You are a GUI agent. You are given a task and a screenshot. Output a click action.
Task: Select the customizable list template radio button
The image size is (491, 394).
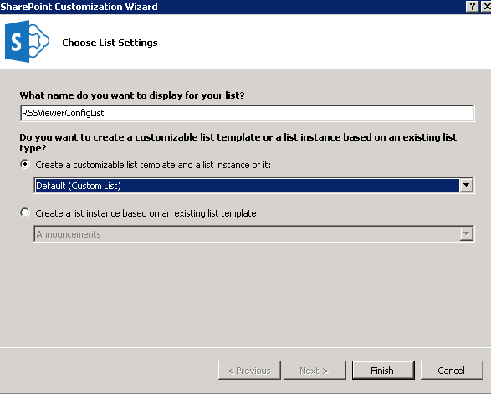tap(25, 164)
